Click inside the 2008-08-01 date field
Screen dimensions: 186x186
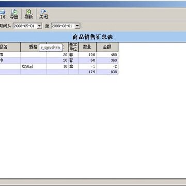tap(63, 26)
